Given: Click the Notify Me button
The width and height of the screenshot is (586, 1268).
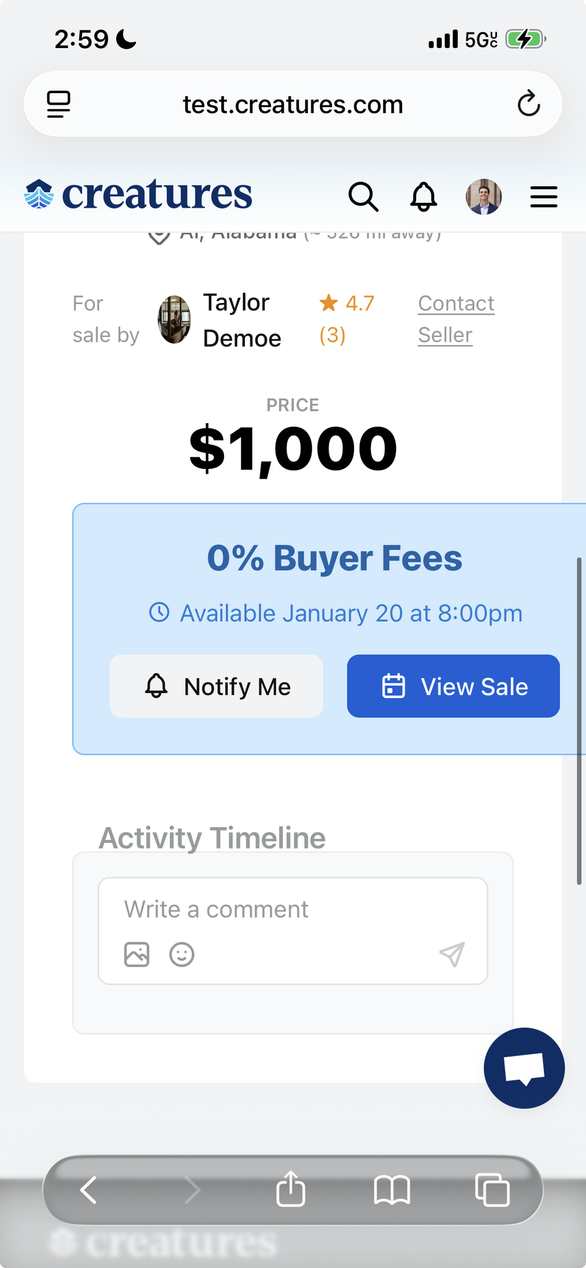Looking at the screenshot, I should 216,686.
